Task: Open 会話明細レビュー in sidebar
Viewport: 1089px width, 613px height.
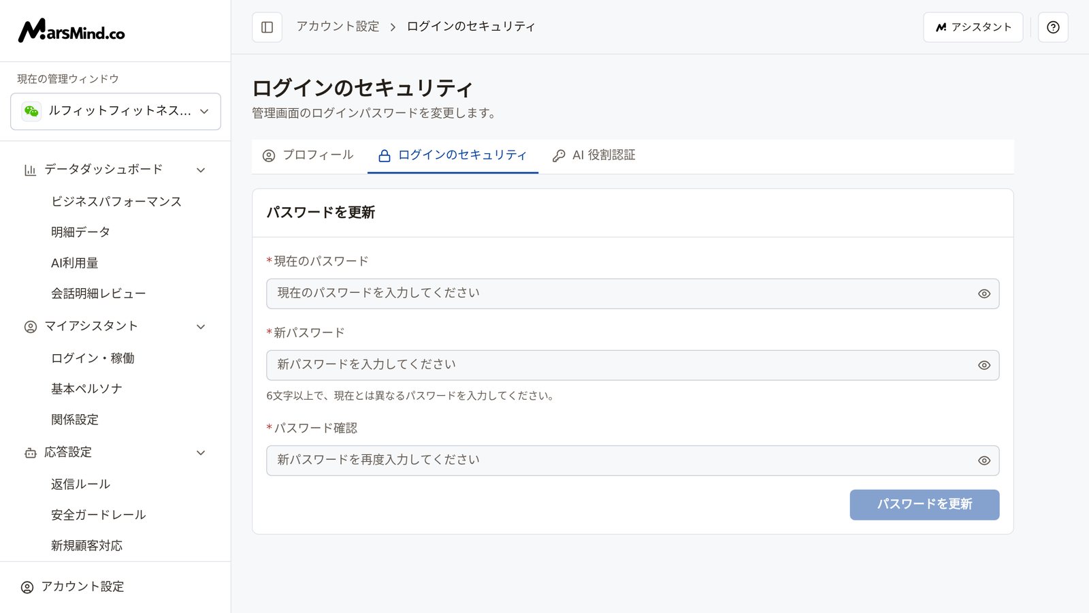Action: click(99, 294)
